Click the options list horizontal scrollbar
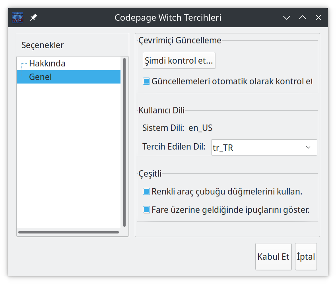This screenshot has width=336, height=284. pyautogui.click(x=68, y=232)
